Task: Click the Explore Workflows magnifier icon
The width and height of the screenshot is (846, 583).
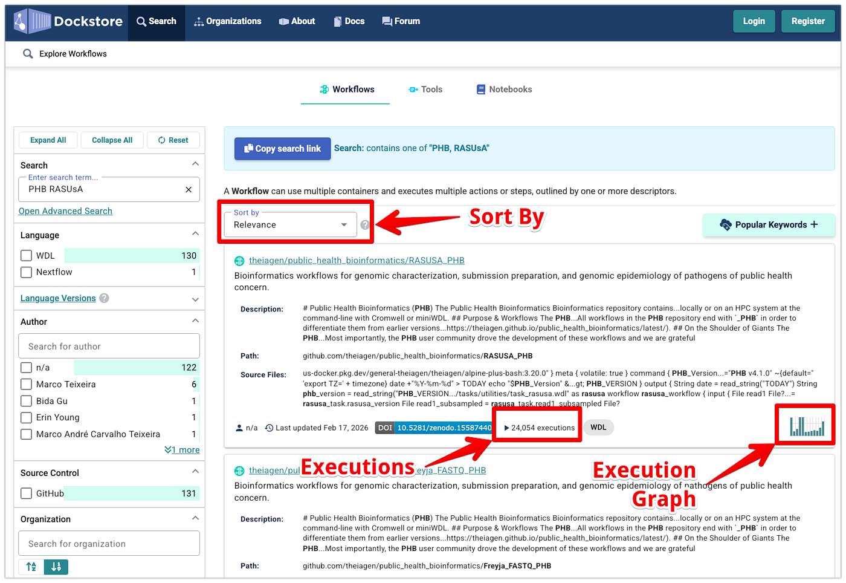Action: (x=28, y=54)
